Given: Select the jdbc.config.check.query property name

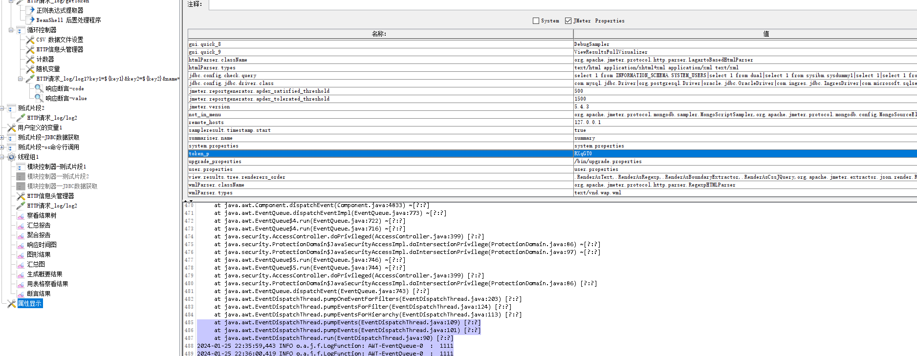Looking at the screenshot, I should coord(222,75).
